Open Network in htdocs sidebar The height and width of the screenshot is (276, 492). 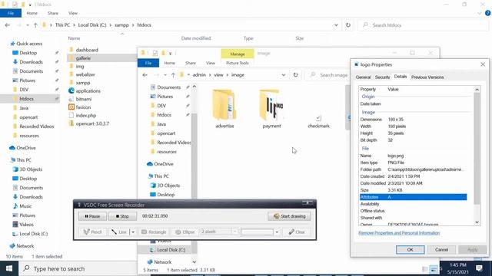tap(25, 246)
